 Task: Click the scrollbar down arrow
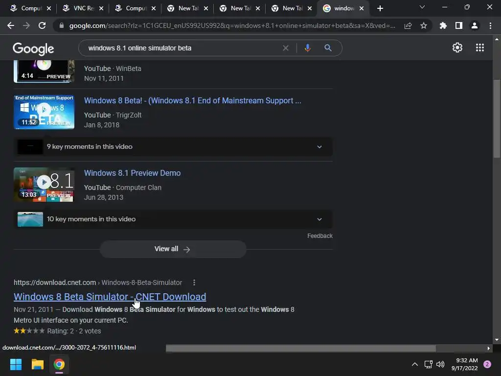[496, 340]
